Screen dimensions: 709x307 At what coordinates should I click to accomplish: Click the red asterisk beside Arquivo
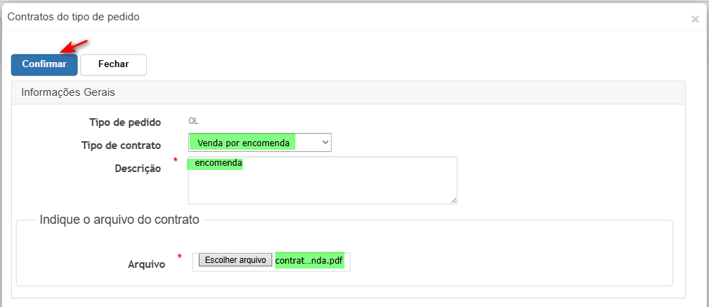click(179, 257)
